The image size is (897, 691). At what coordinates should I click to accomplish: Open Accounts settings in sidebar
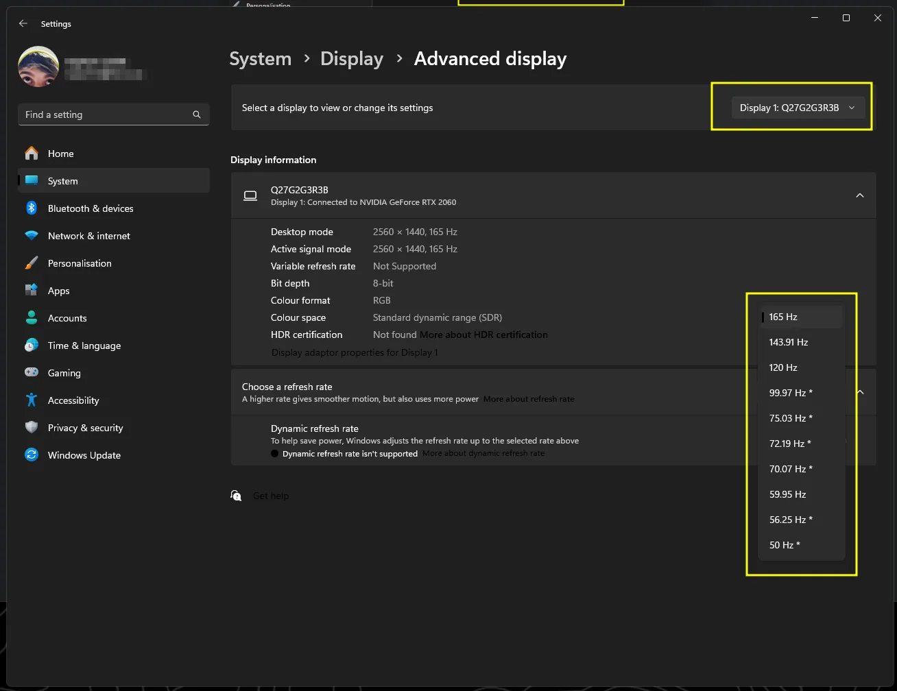pyautogui.click(x=114, y=318)
